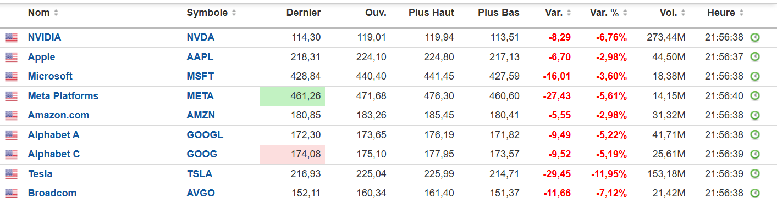Sort the table by Nom column arrows
The image size is (777, 198).
[x=56, y=13]
